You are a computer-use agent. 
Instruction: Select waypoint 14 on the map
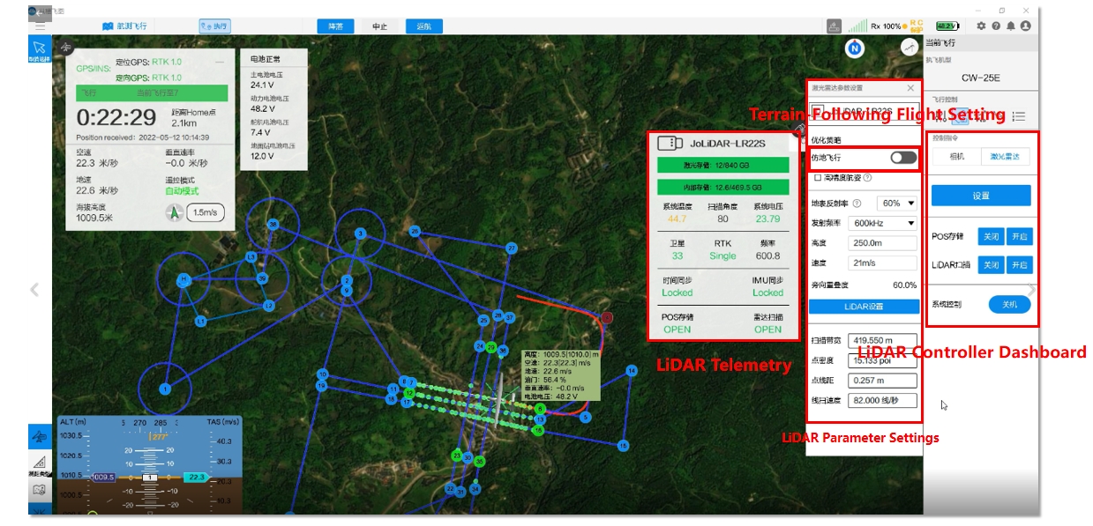631,371
